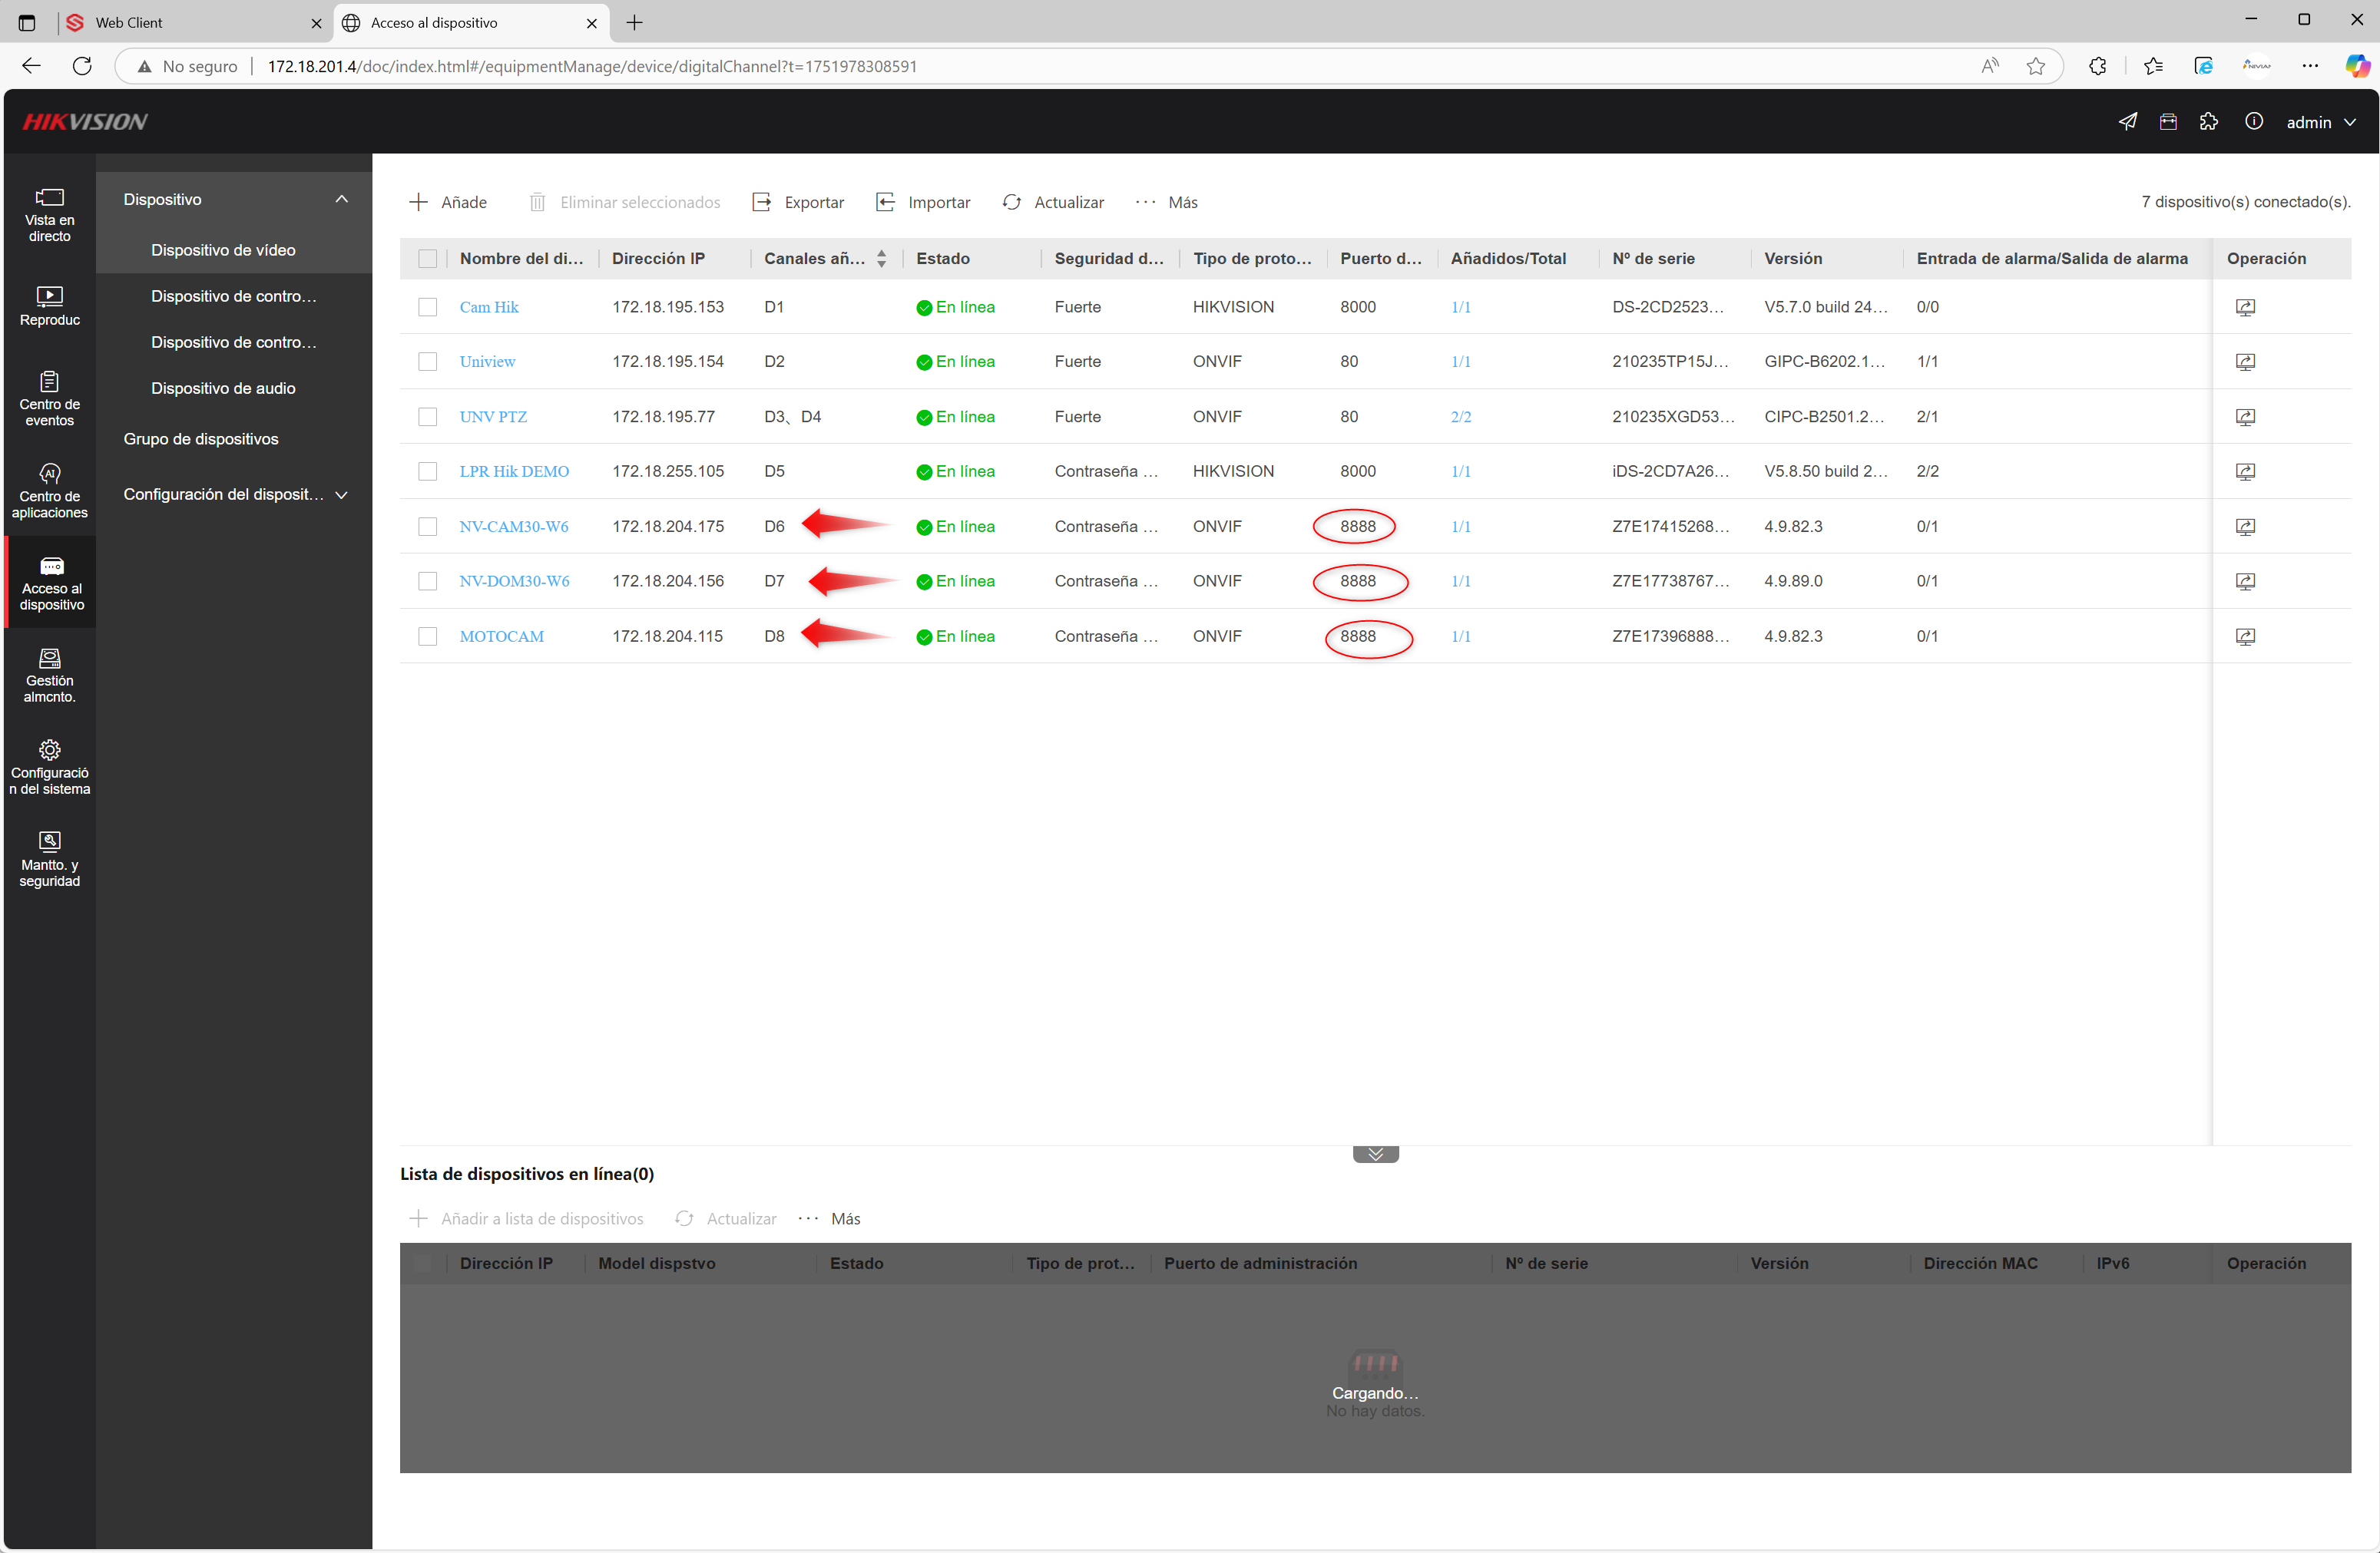This screenshot has width=2380, height=1553.
Task: Open operation icon for NV-CAM30-W6 row
Action: (x=2245, y=527)
